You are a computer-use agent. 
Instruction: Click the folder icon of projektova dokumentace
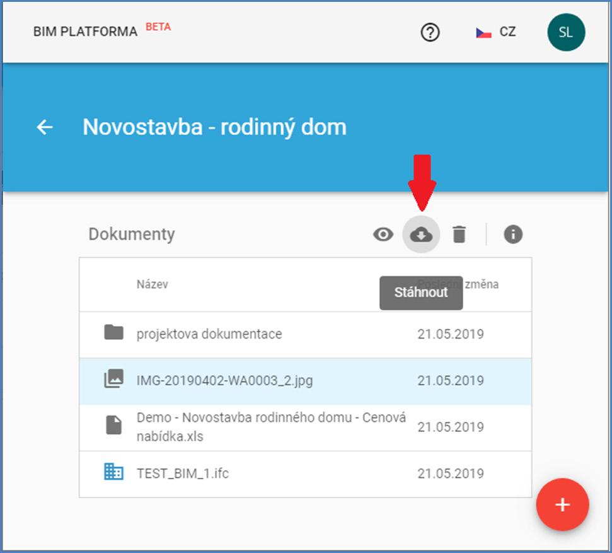point(113,332)
